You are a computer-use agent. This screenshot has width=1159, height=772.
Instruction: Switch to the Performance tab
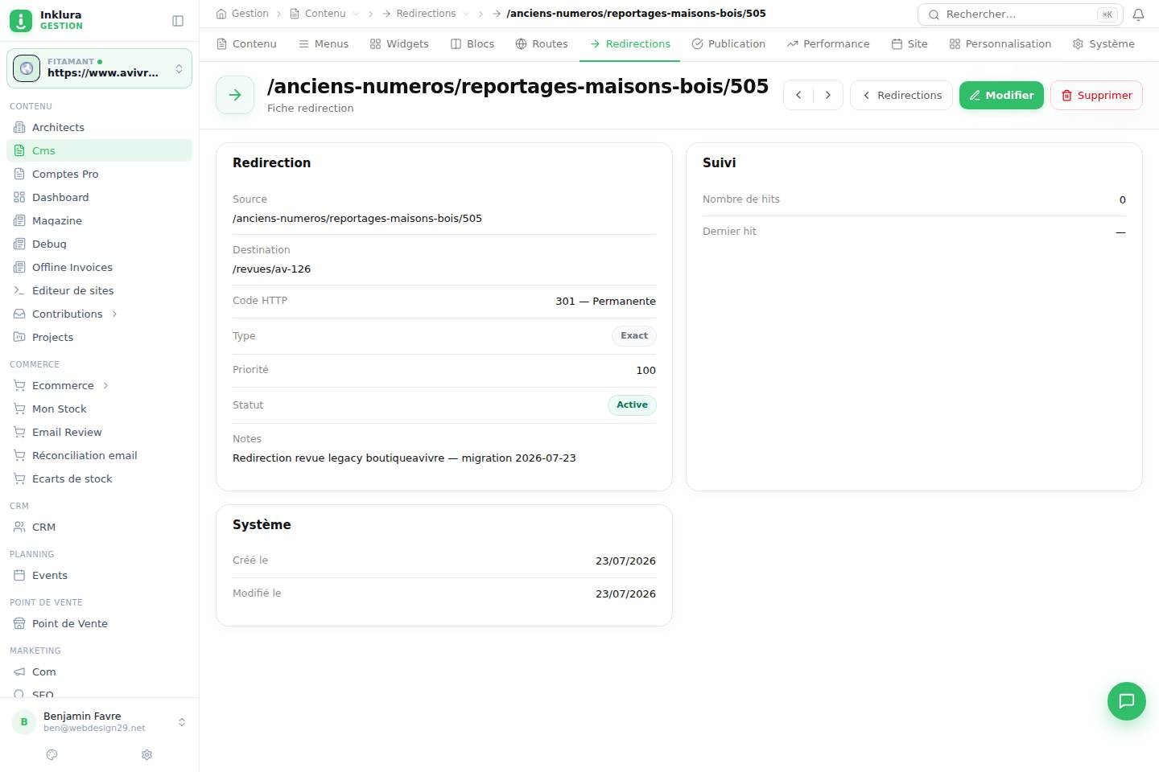tap(828, 43)
